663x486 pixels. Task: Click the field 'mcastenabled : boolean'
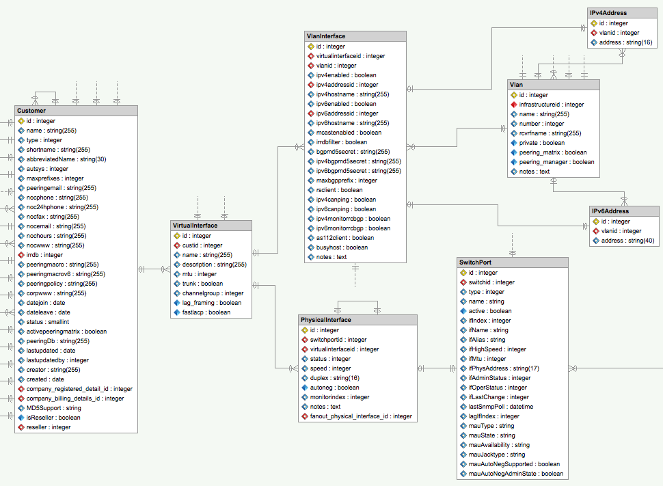pos(349,133)
